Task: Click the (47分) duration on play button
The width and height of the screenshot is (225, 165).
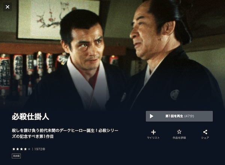Action: click(x=189, y=116)
